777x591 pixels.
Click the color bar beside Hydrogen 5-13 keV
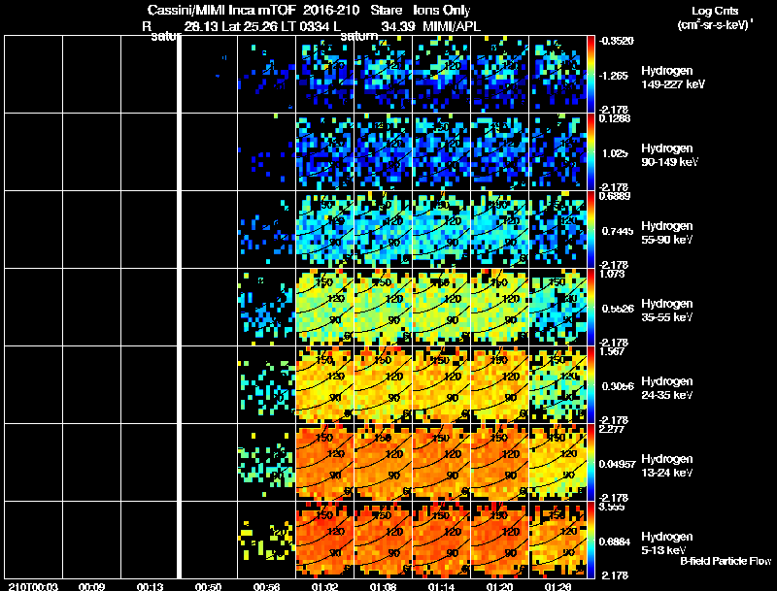coord(591,541)
